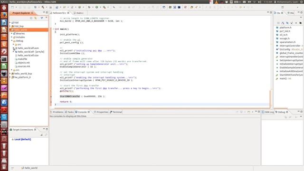Click the Build hammer toolbar icon
The width and height of the screenshot is (304, 171).
43,7
